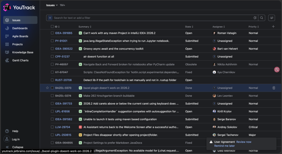The width and height of the screenshot is (282, 154).
Task: Open the IJPL-81656 issue link
Action: click(x=63, y=111)
